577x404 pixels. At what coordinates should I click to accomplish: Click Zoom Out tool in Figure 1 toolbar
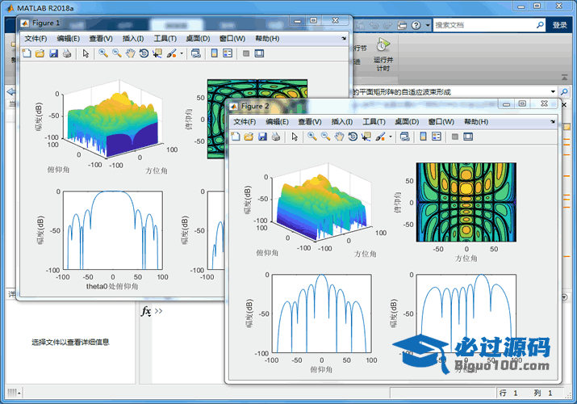pyautogui.click(x=117, y=53)
